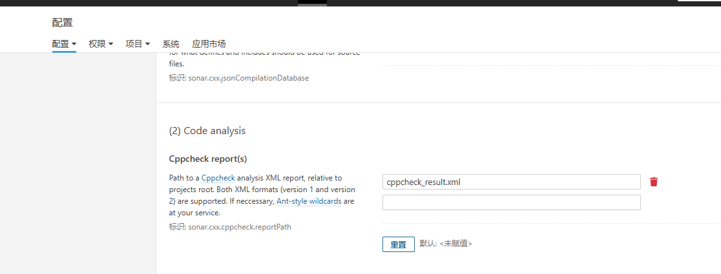
Task: Expand the 权限 menu caret arrow
Action: (x=111, y=44)
